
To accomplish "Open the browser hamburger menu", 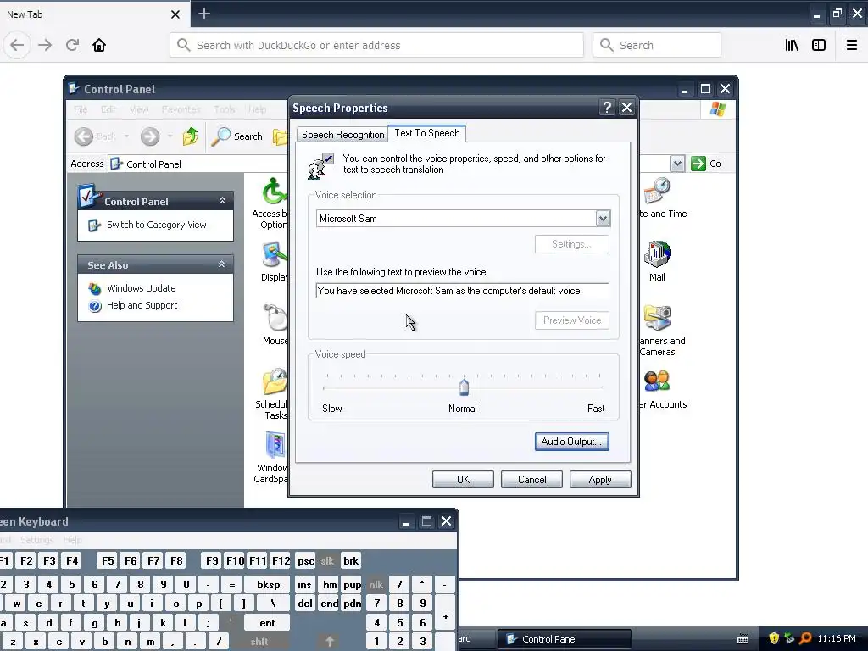I will tap(851, 45).
